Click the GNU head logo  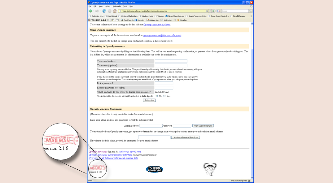[210, 169]
